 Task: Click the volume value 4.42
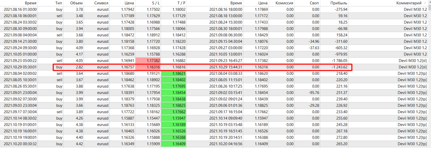pos(80,144)
